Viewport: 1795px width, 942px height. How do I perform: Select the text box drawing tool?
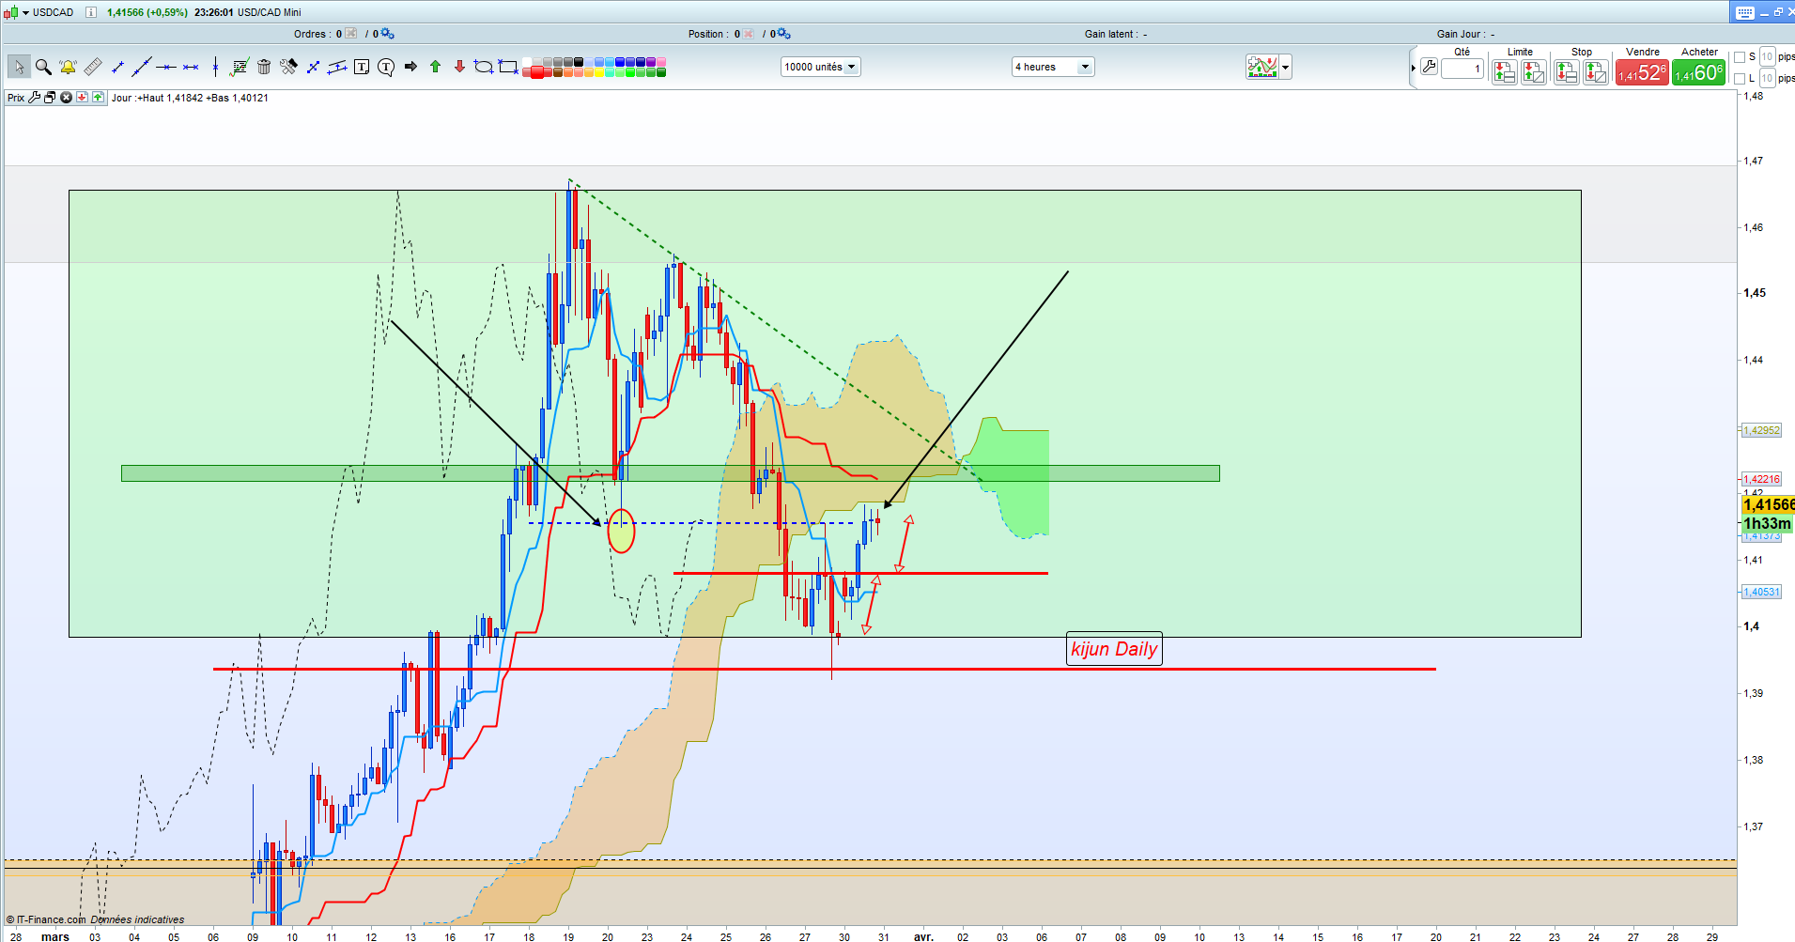point(362,67)
